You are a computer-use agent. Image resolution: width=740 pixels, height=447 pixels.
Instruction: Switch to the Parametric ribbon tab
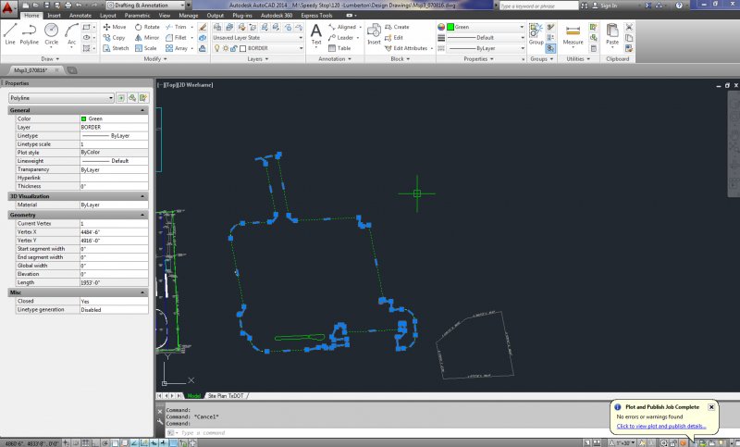[x=137, y=15]
